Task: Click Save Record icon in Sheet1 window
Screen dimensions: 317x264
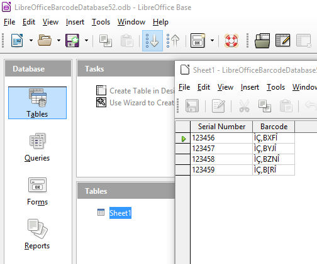Action: click(192, 106)
